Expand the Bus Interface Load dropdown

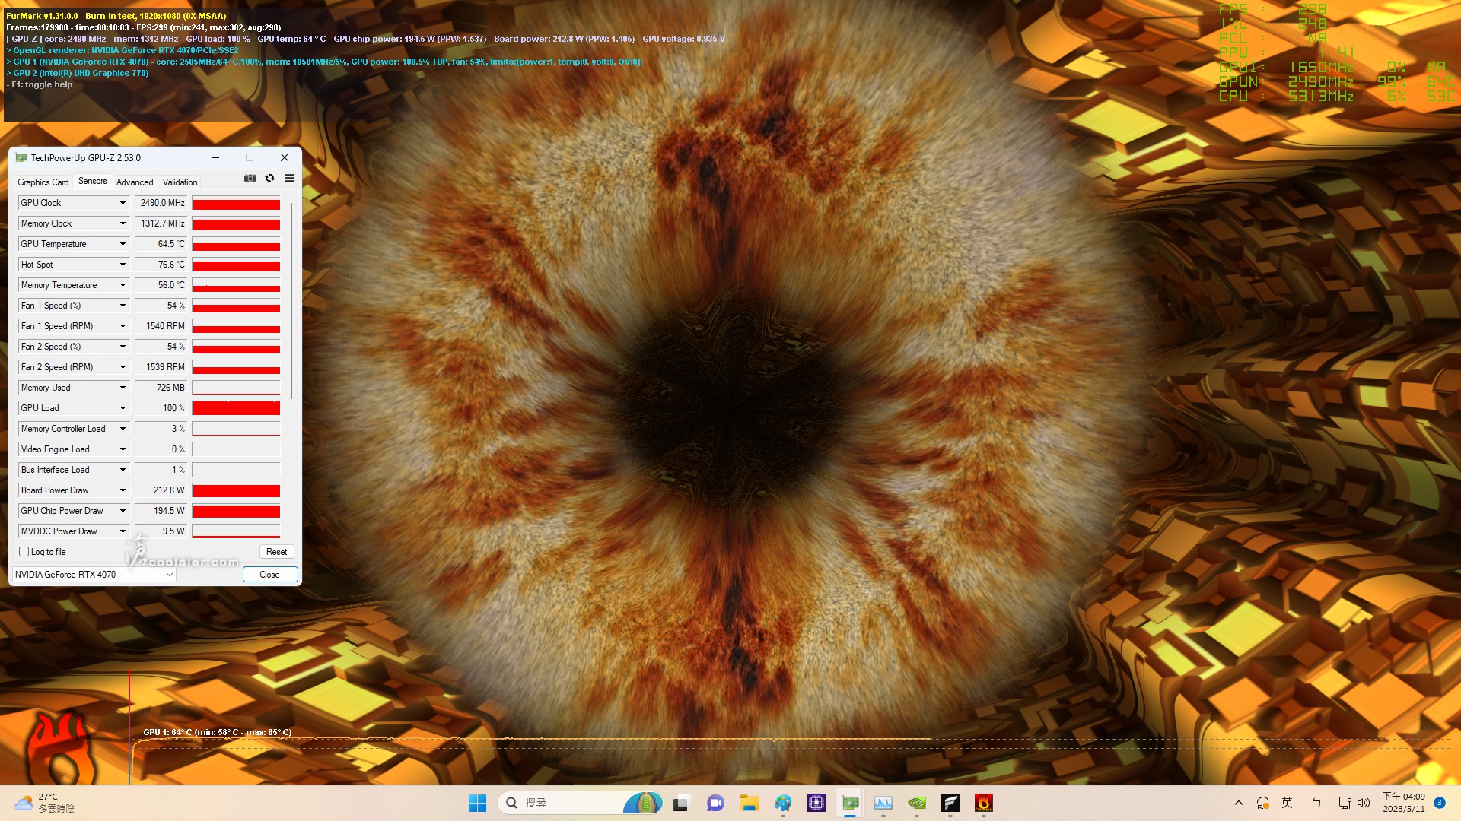click(123, 470)
